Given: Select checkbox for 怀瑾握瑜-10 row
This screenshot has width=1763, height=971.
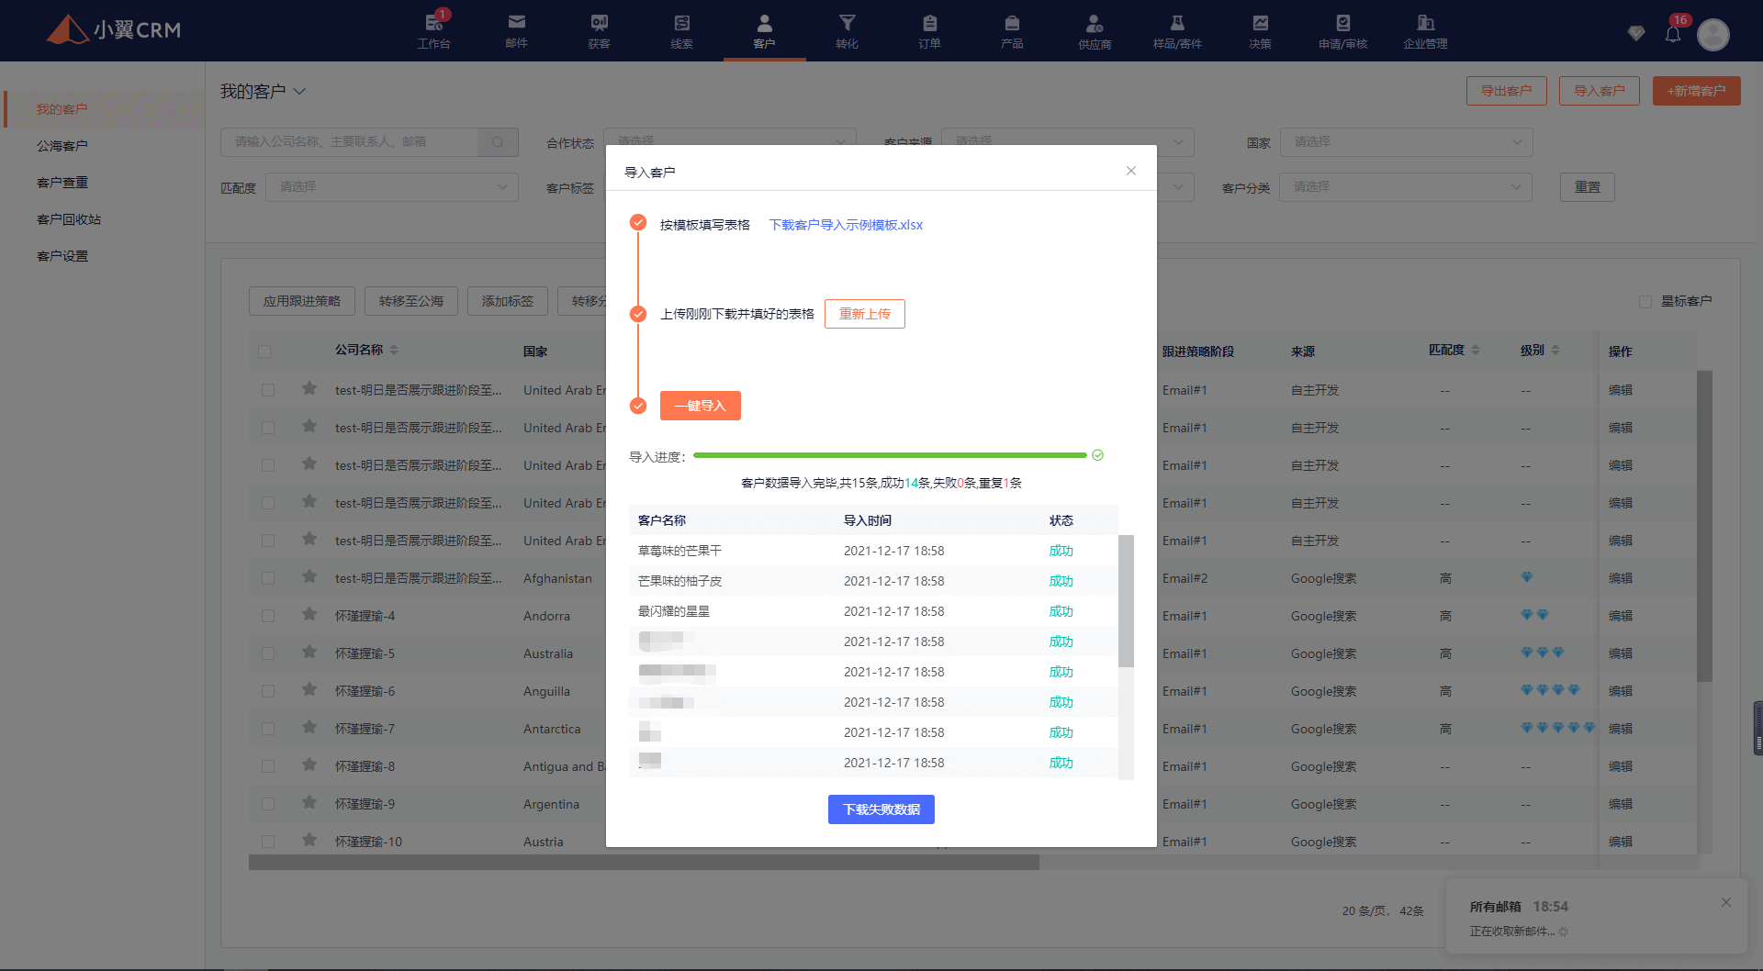Looking at the screenshot, I should point(268,842).
